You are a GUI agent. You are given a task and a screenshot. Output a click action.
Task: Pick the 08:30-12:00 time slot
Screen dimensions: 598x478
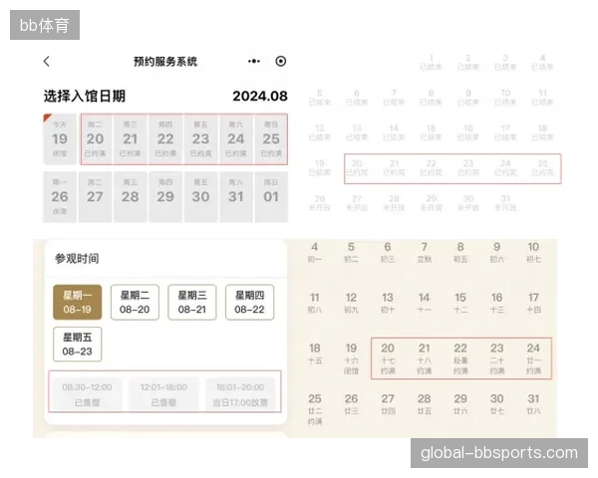click(87, 394)
